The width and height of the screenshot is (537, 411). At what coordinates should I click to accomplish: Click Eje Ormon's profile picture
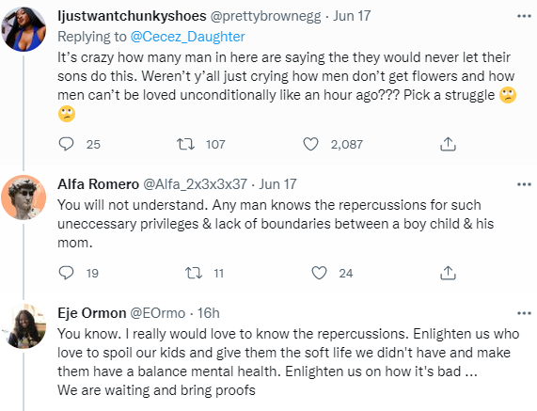24,326
